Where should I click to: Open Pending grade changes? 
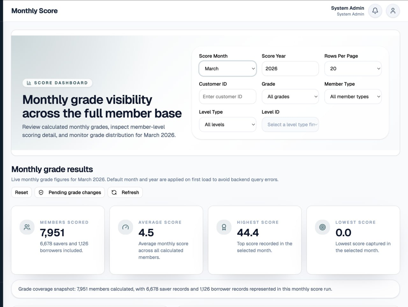coord(70,192)
